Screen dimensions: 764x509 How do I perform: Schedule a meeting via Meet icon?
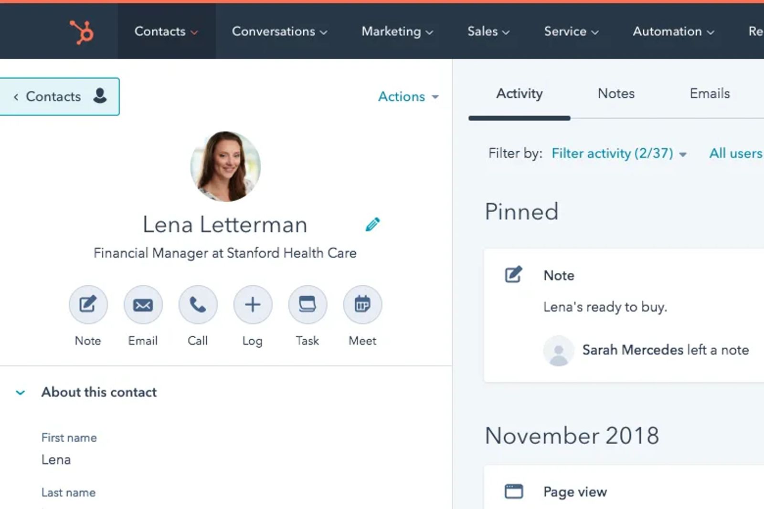point(362,304)
